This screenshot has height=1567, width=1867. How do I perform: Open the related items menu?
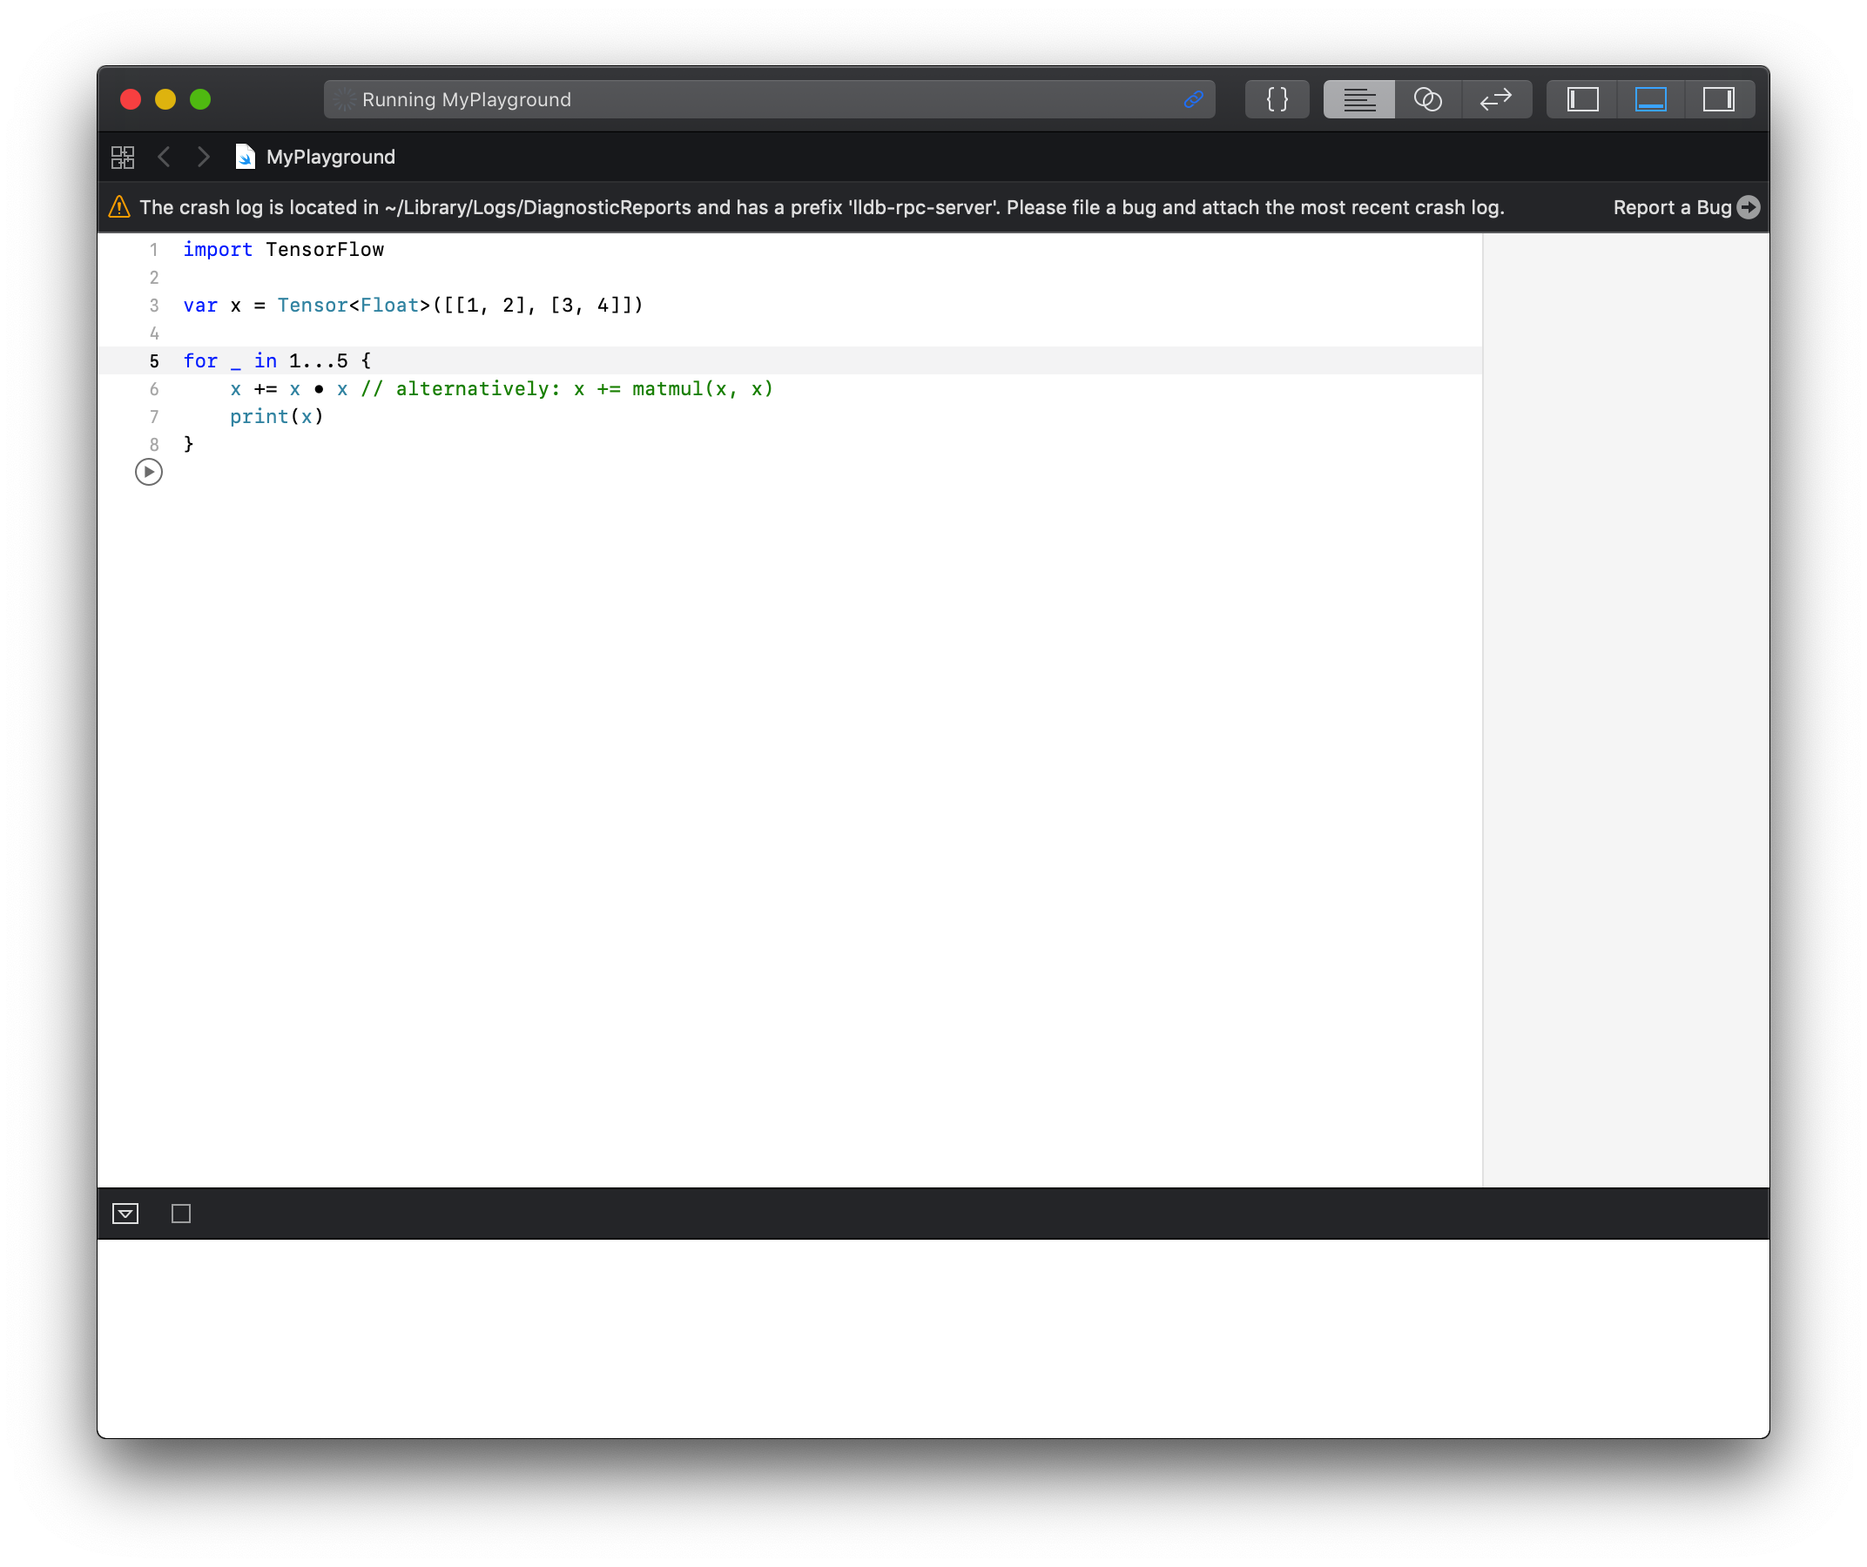tap(123, 157)
